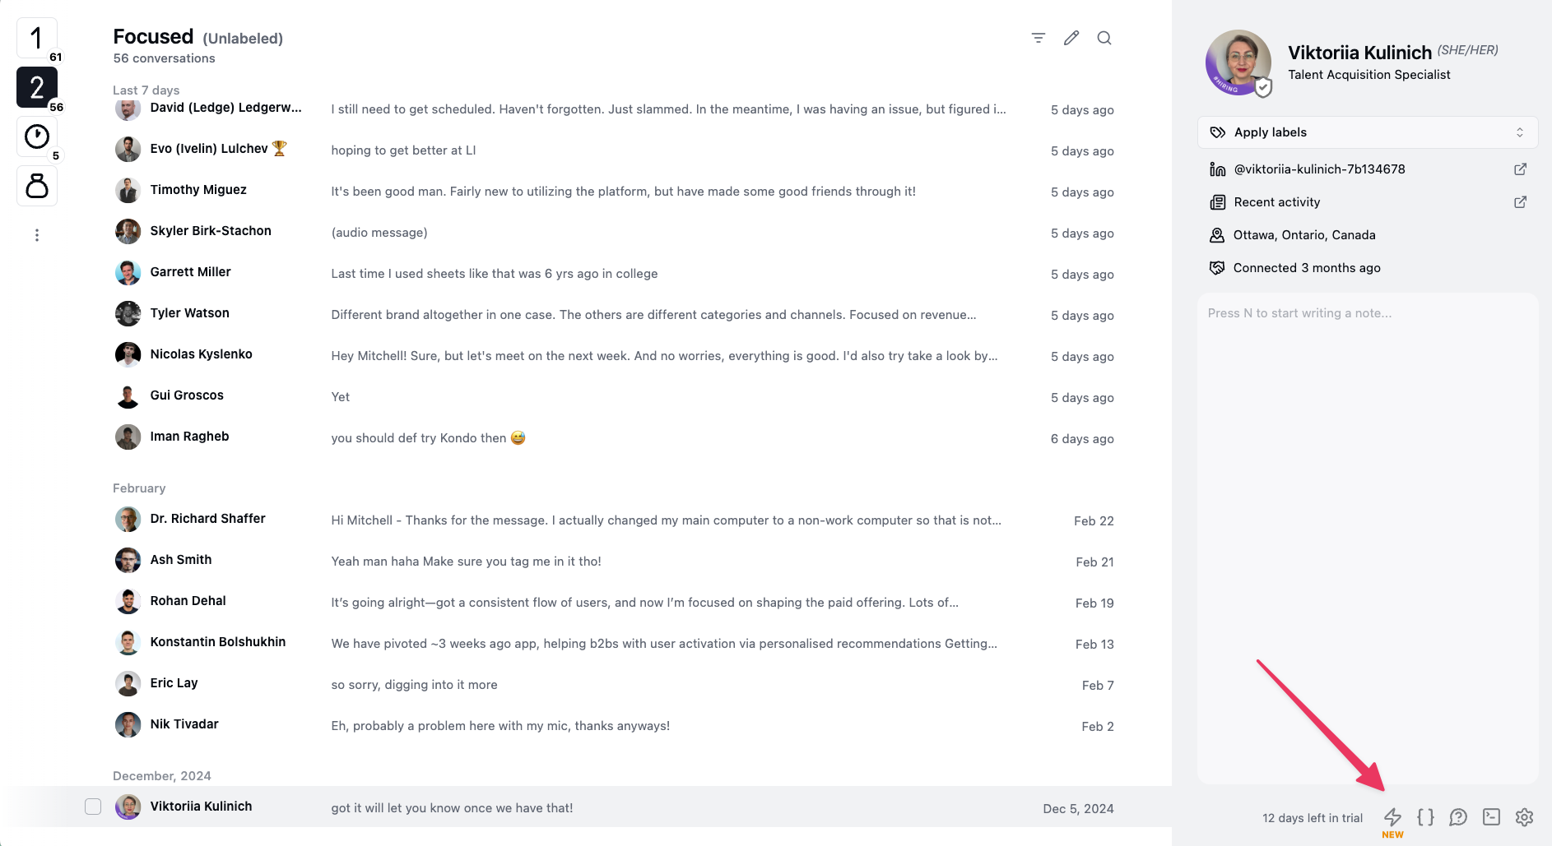
Task: Click the help chat bubble icon
Action: click(x=1458, y=817)
